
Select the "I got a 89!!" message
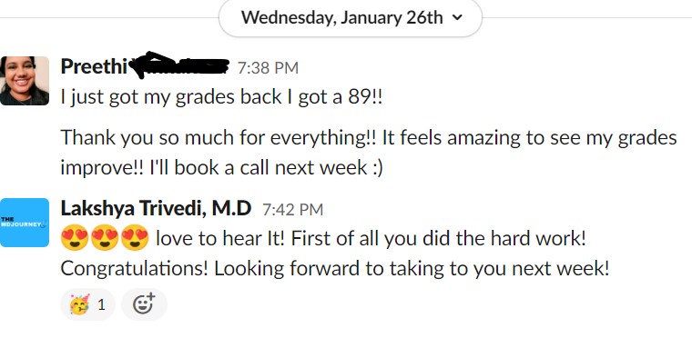(221, 97)
